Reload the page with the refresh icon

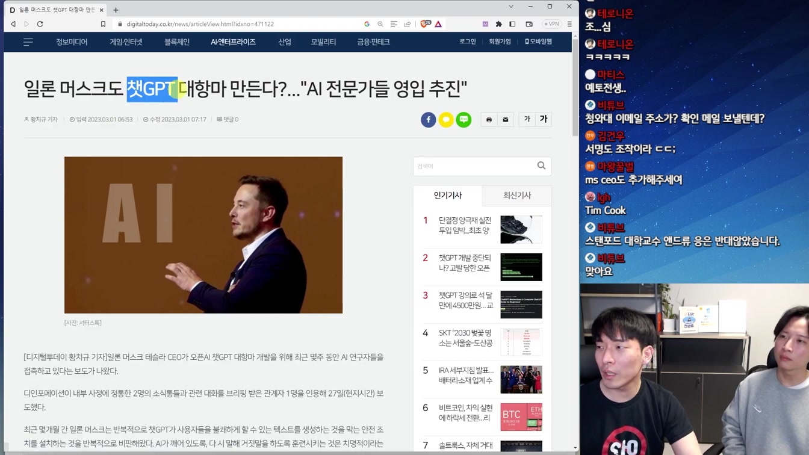(40, 24)
